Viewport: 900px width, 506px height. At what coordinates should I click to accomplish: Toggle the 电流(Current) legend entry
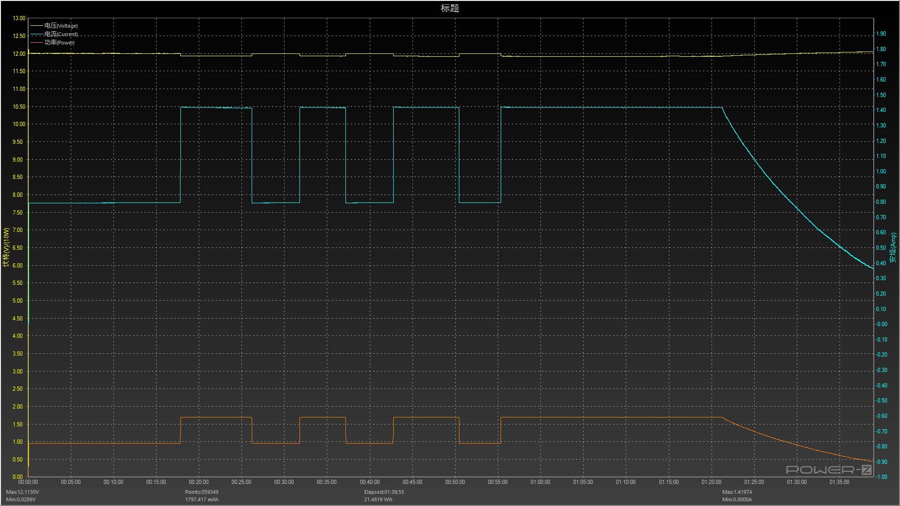coord(61,34)
